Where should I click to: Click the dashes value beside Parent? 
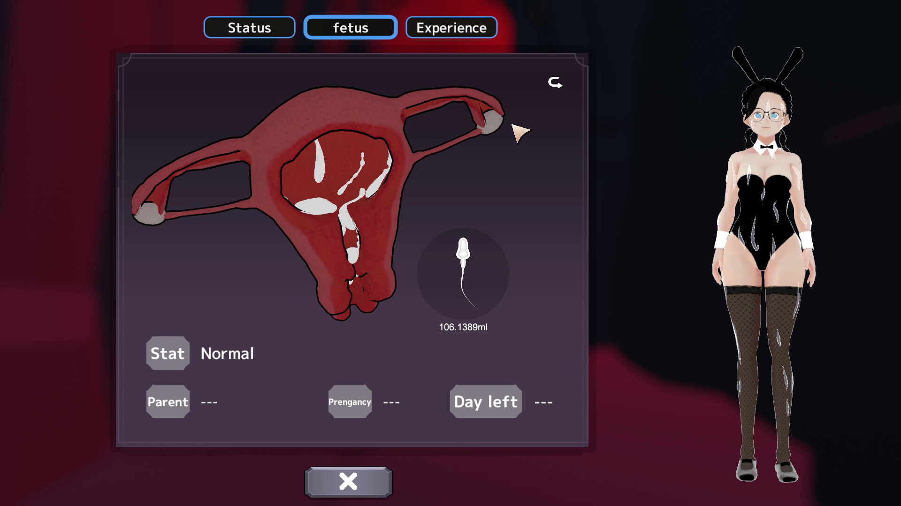[x=209, y=402]
